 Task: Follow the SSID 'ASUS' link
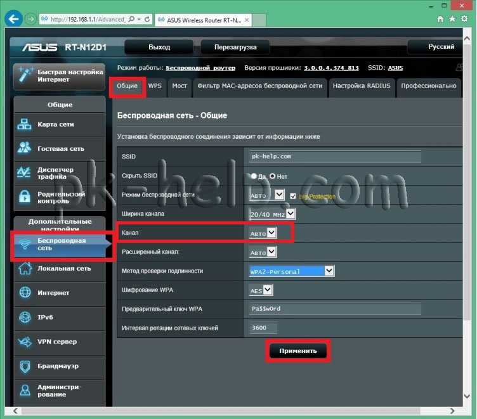pos(395,68)
